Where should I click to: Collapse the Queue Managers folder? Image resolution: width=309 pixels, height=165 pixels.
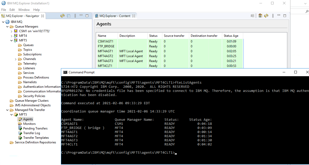7,27
